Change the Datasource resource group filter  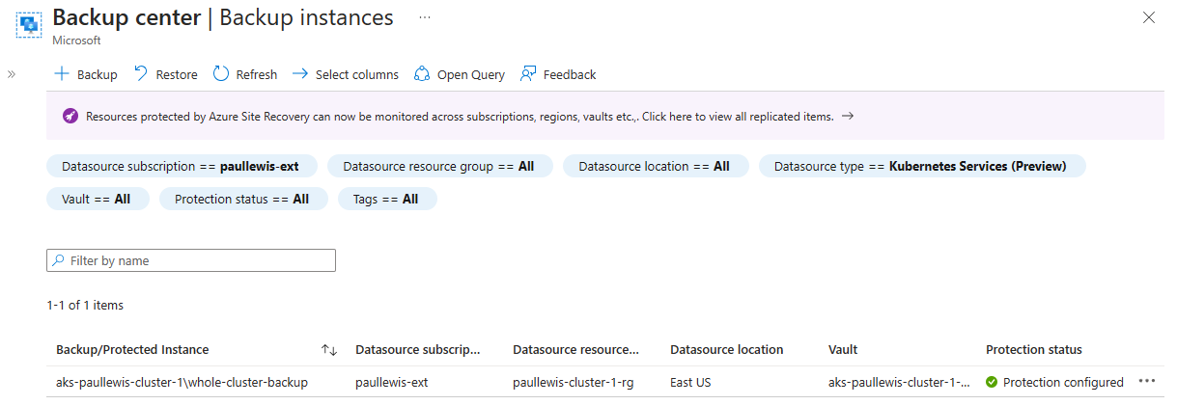tap(439, 166)
